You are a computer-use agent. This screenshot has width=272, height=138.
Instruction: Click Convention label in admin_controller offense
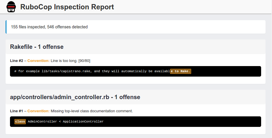[38, 111]
